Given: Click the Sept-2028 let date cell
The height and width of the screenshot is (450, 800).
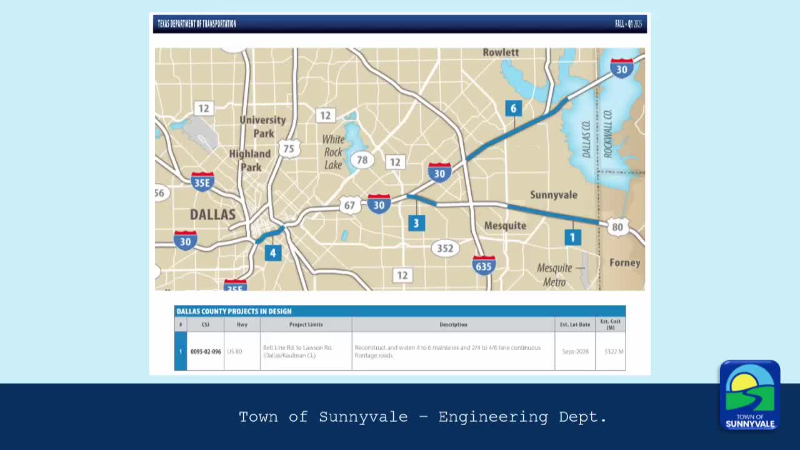Looking at the screenshot, I should click(x=575, y=351).
